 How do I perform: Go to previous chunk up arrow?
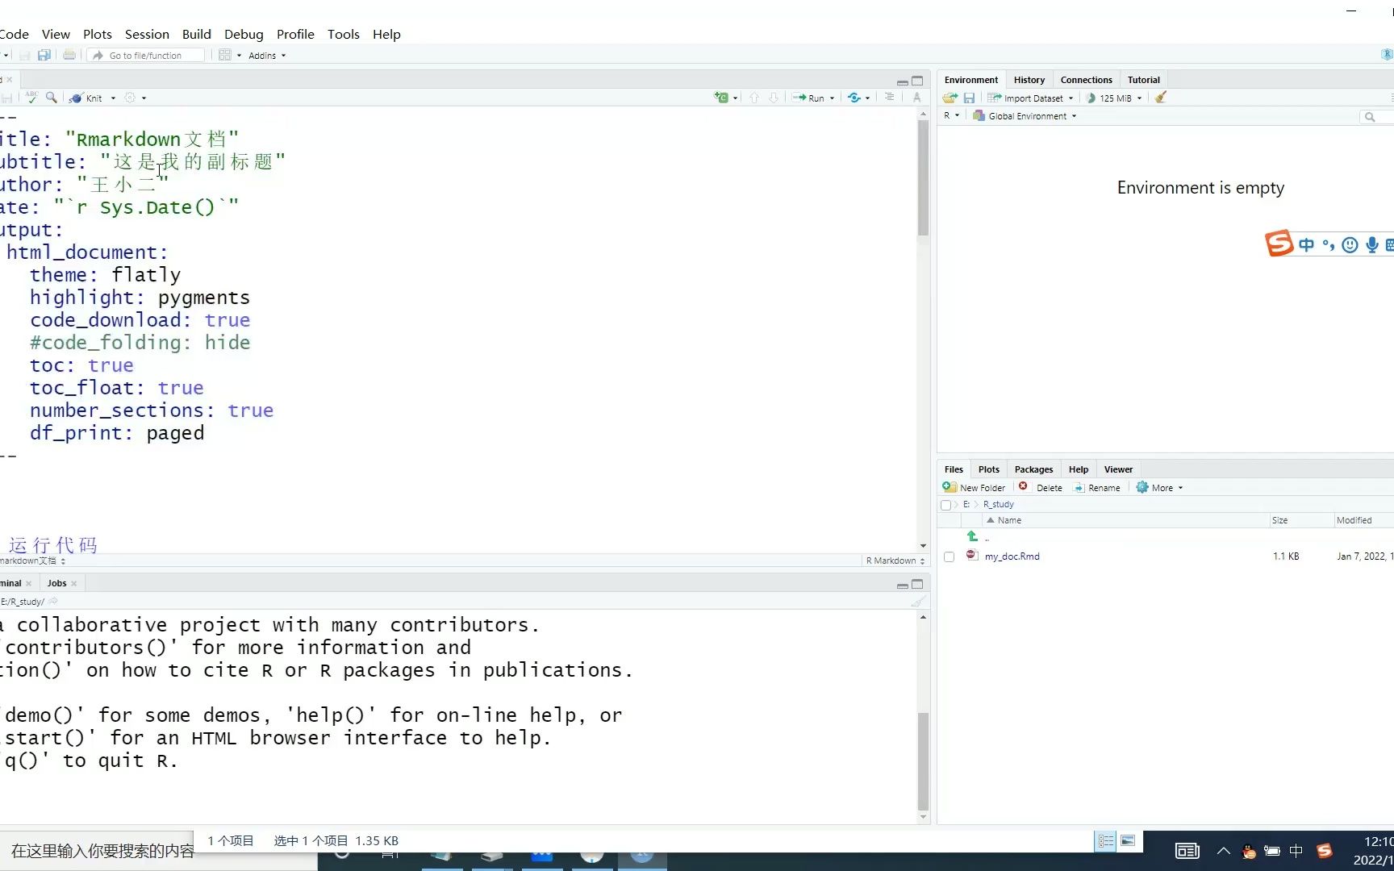coord(754,98)
